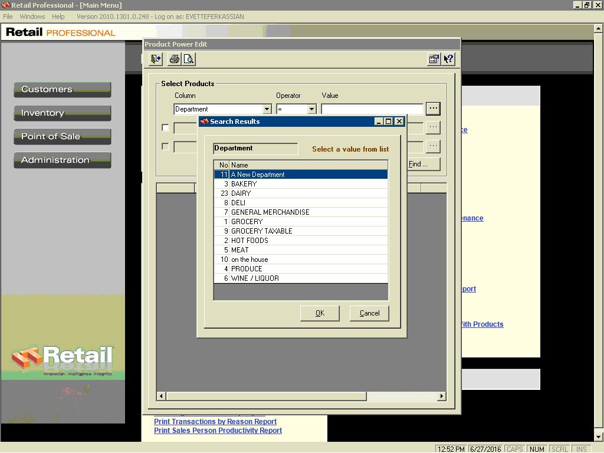Click ellipsis button on second criteria row
604x453 pixels.
(433, 127)
